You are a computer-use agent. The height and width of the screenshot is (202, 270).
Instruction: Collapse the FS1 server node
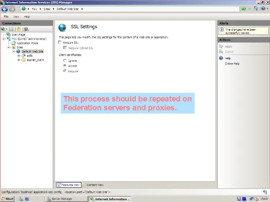4,39
